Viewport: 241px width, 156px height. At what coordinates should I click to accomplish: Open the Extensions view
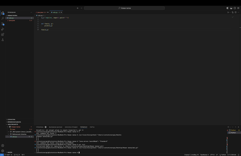3,35
